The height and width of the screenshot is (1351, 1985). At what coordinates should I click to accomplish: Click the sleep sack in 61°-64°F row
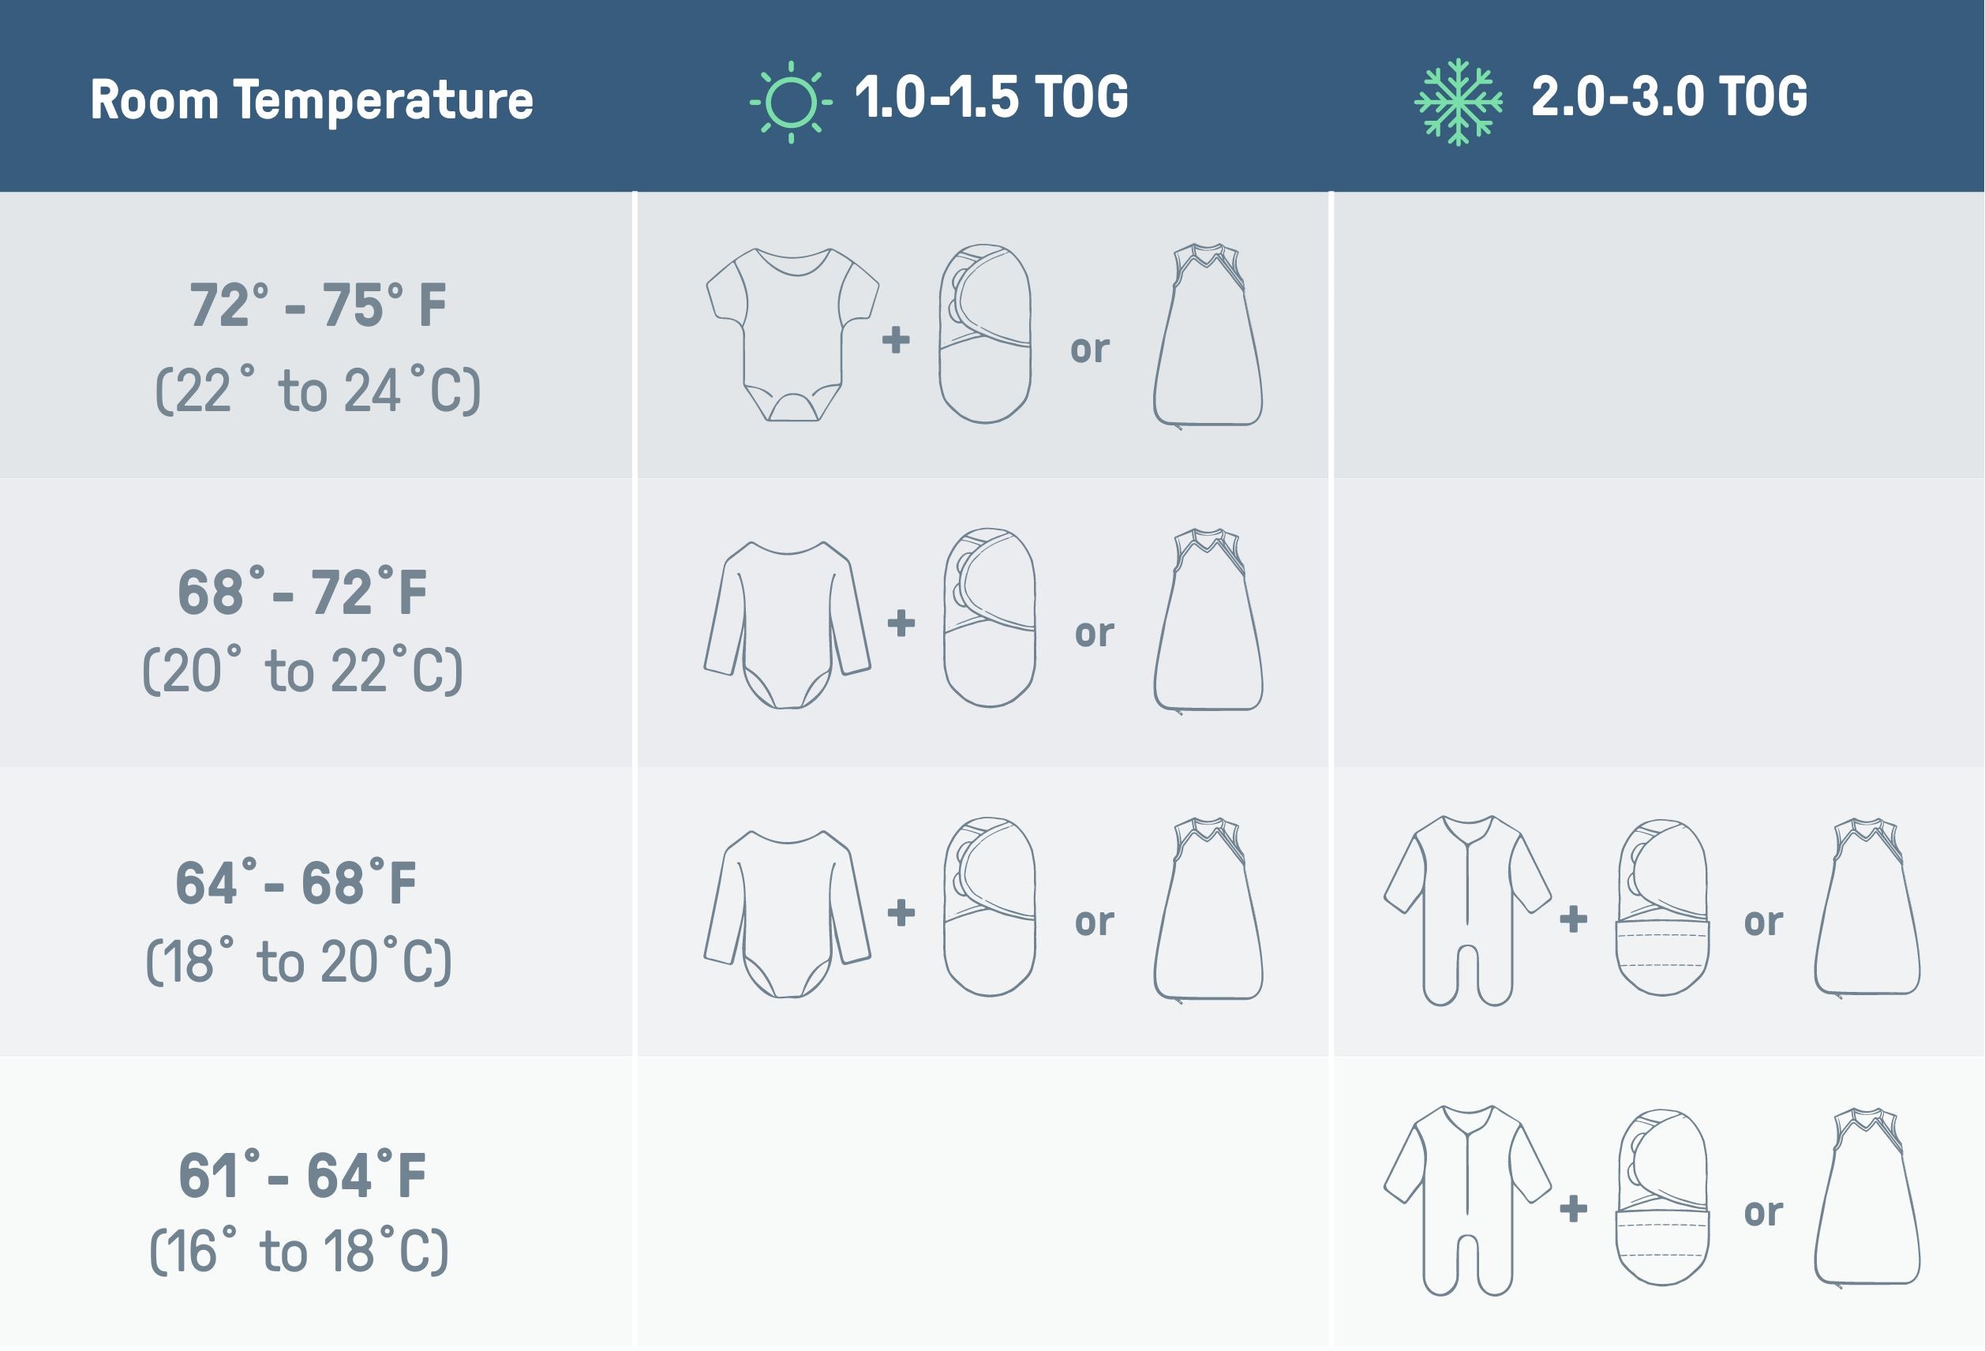point(1867,1197)
